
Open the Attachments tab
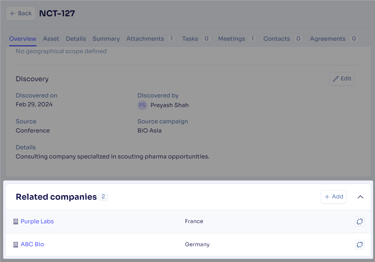[x=145, y=39]
